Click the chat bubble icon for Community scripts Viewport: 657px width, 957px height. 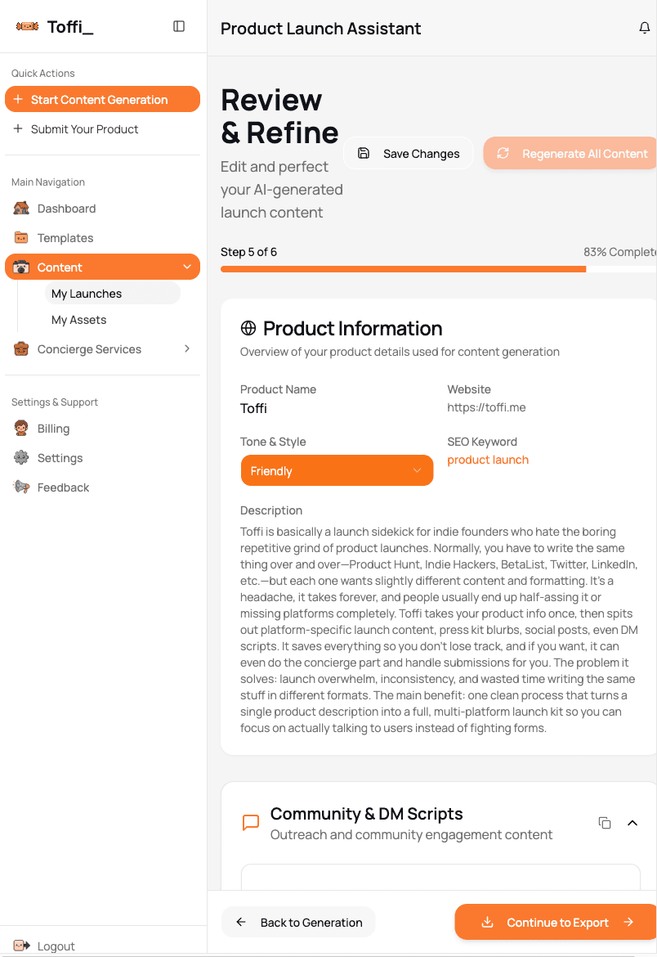pyautogui.click(x=251, y=823)
